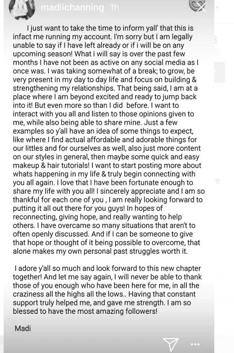Close the story with the X

[201, 7]
